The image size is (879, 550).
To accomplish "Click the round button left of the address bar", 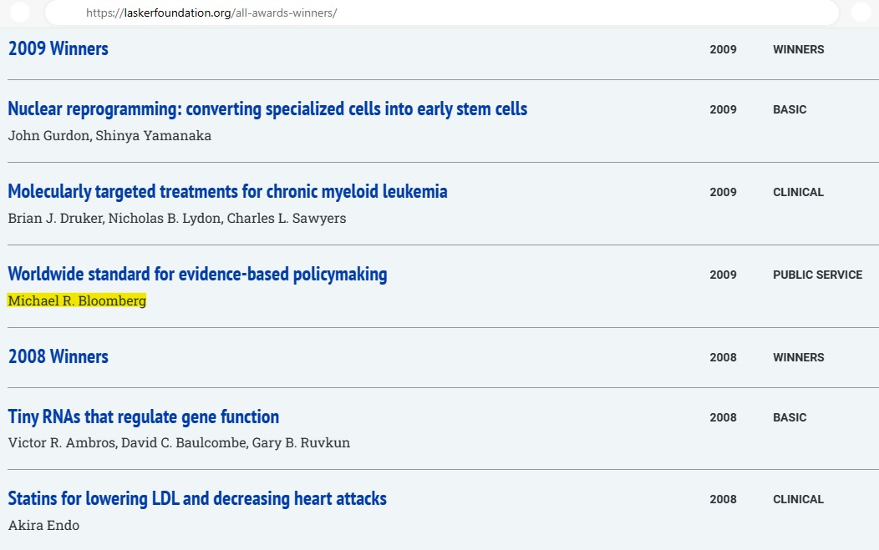I will (19, 13).
